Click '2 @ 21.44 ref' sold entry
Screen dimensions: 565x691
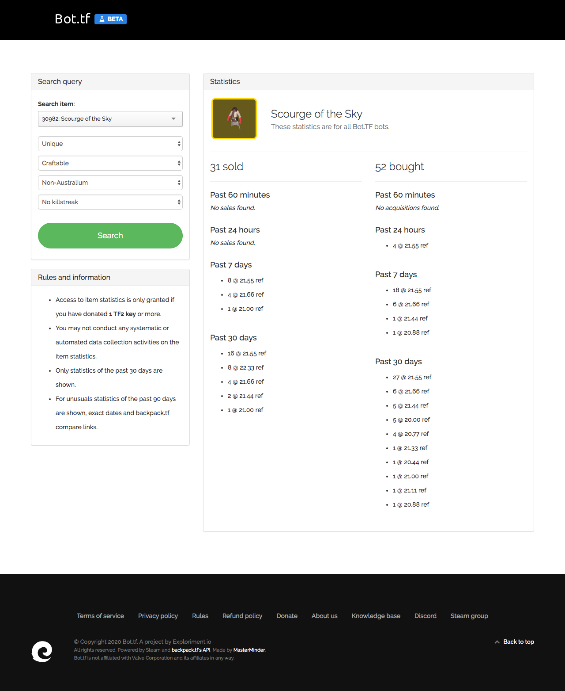[245, 396]
